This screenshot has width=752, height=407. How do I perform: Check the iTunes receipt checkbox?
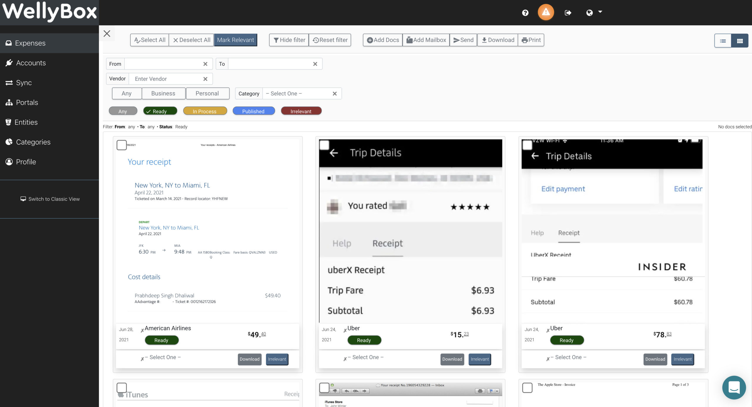click(x=122, y=388)
